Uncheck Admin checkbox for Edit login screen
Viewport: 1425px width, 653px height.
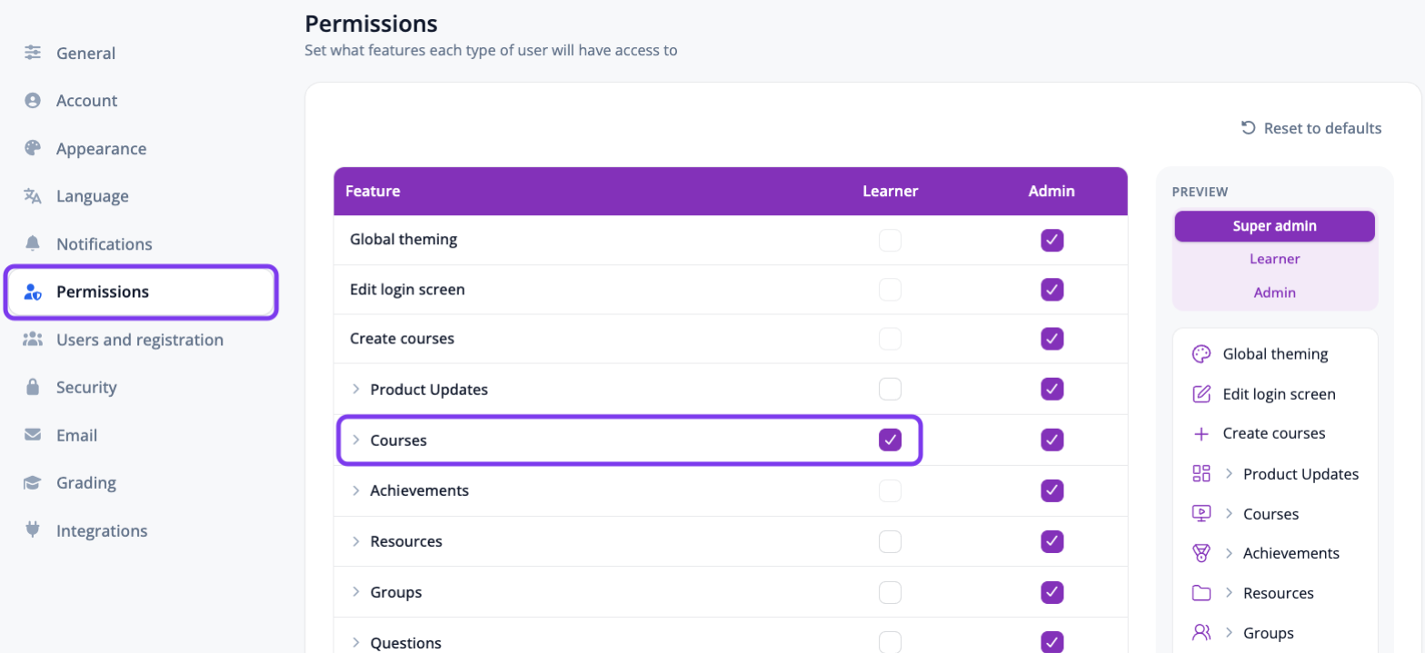[x=1051, y=290]
